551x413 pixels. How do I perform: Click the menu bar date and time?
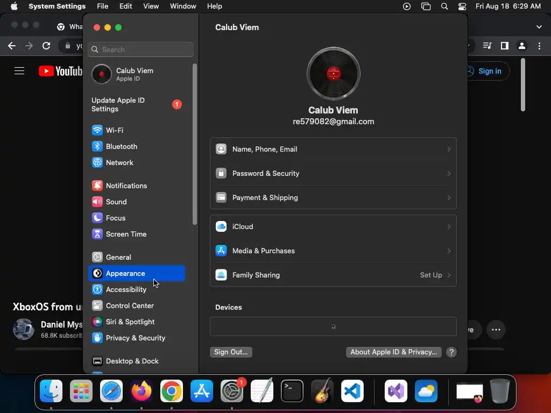pos(508,6)
